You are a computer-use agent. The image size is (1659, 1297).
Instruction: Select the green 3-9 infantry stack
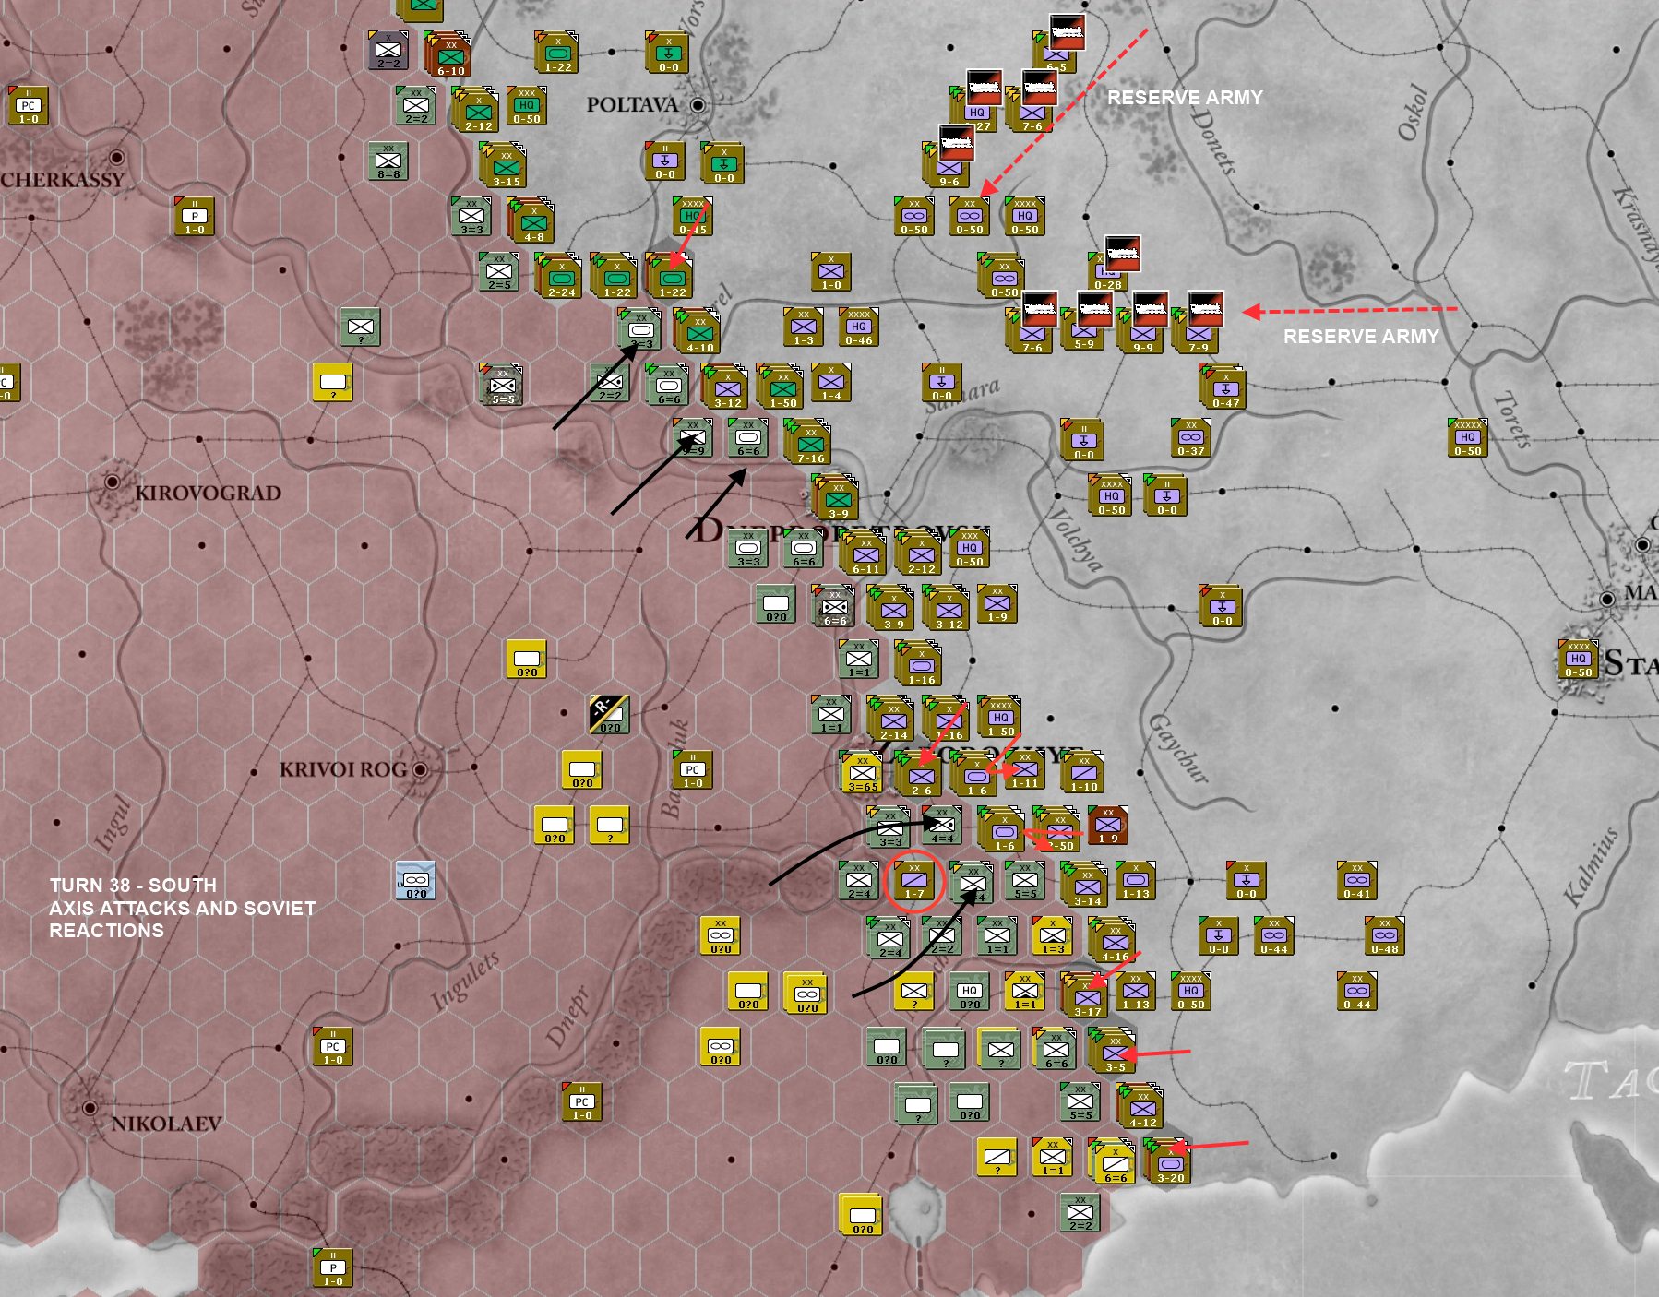click(837, 498)
